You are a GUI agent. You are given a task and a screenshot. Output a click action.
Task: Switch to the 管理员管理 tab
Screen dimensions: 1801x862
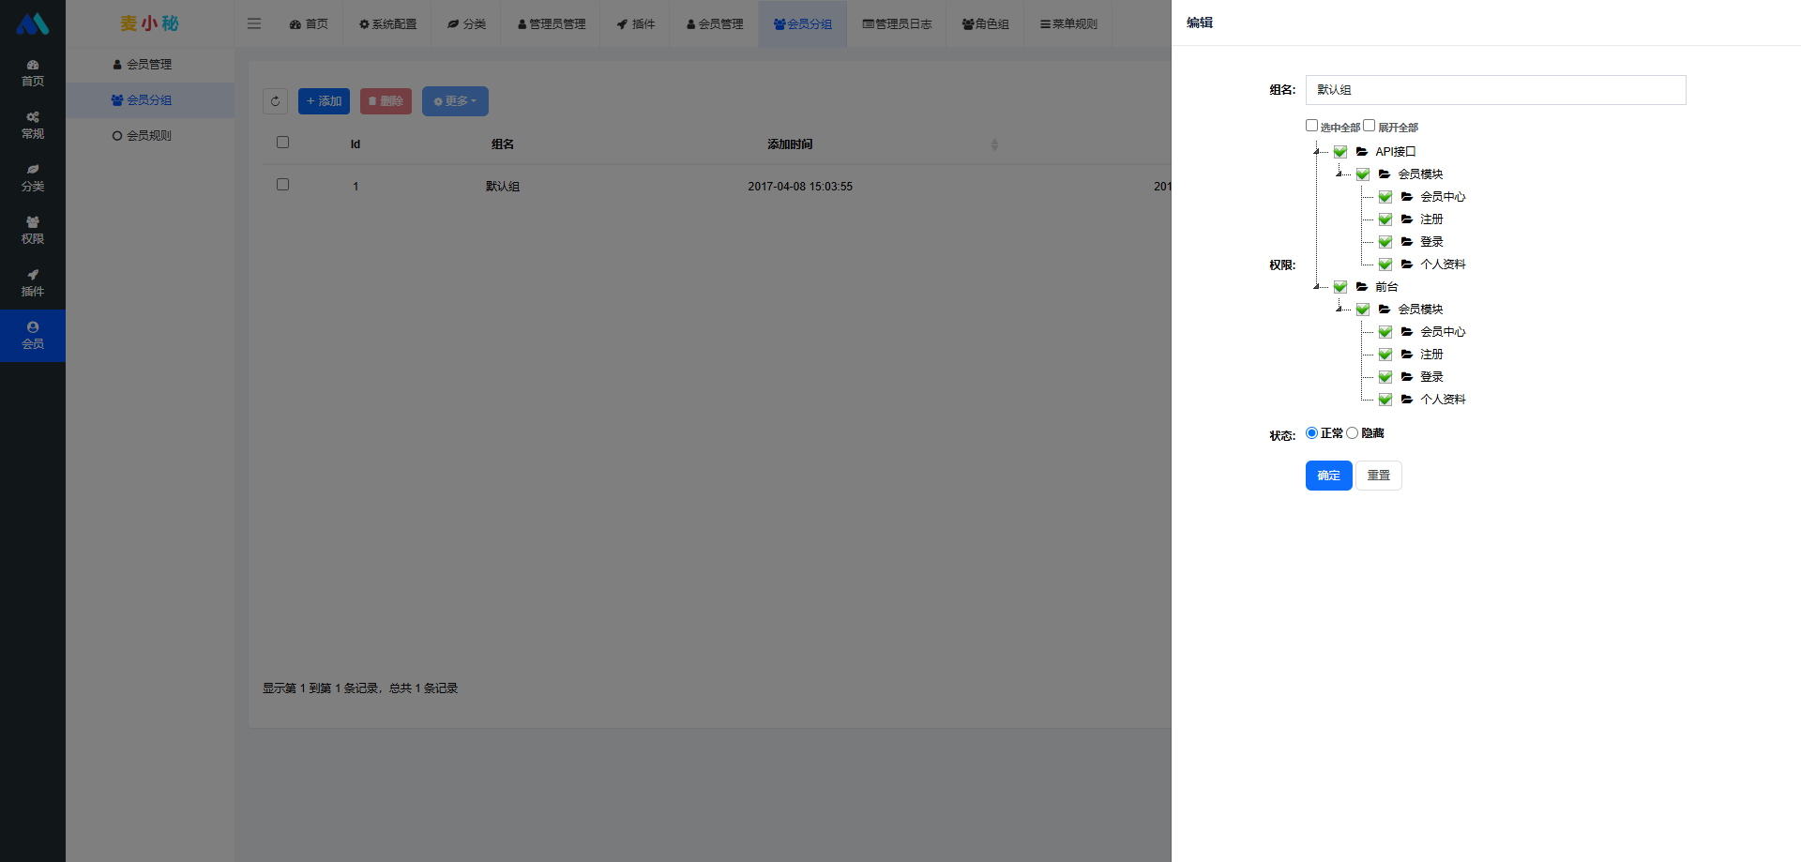(552, 24)
